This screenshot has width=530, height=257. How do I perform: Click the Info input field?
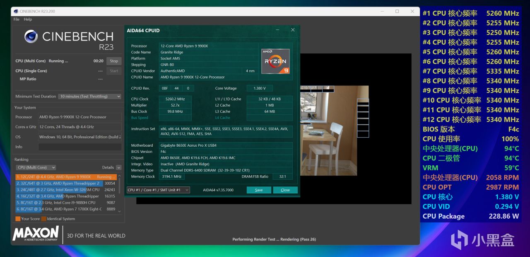tap(79, 147)
